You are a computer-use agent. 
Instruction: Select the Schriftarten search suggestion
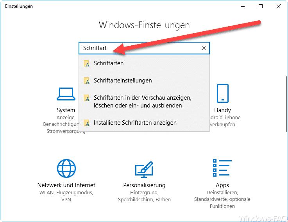(x=144, y=63)
